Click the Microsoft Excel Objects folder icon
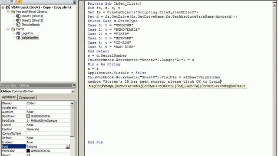The image size is (278, 156). click(x=13, y=12)
